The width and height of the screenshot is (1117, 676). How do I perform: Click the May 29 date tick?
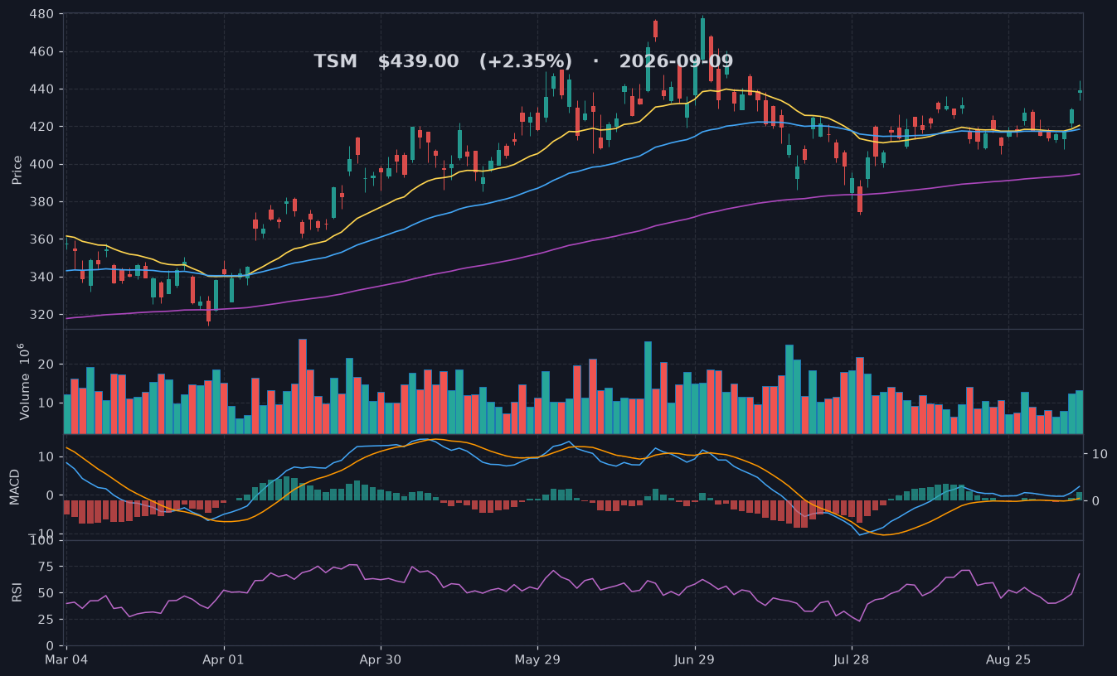click(537, 660)
